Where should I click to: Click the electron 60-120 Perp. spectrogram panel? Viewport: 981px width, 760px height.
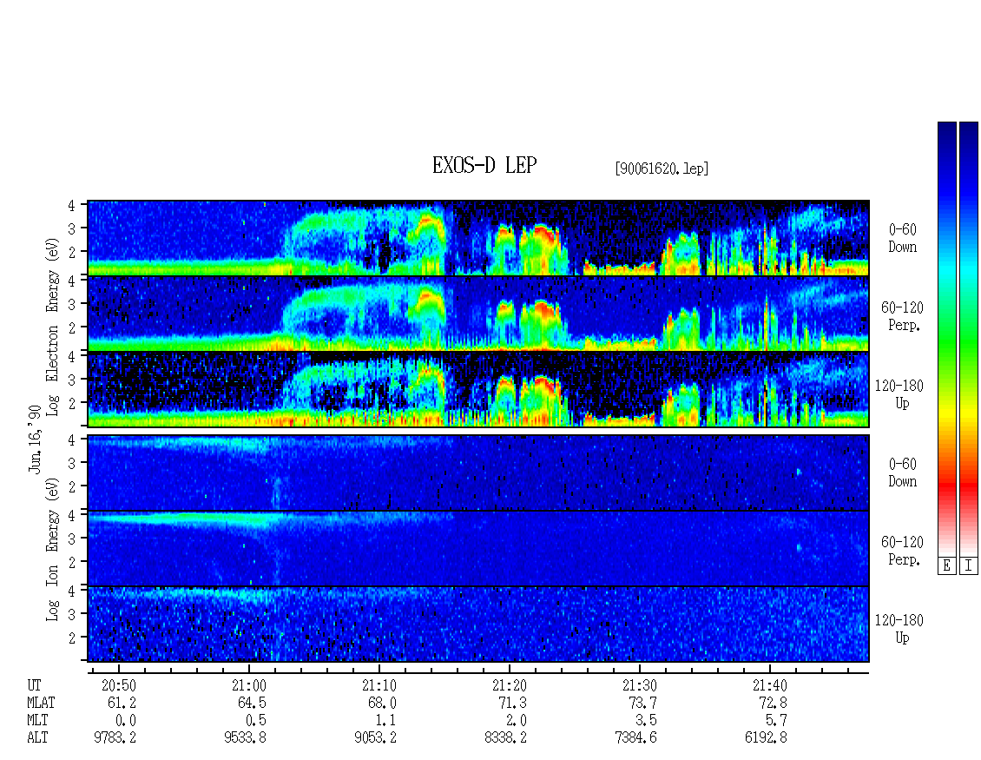click(478, 314)
